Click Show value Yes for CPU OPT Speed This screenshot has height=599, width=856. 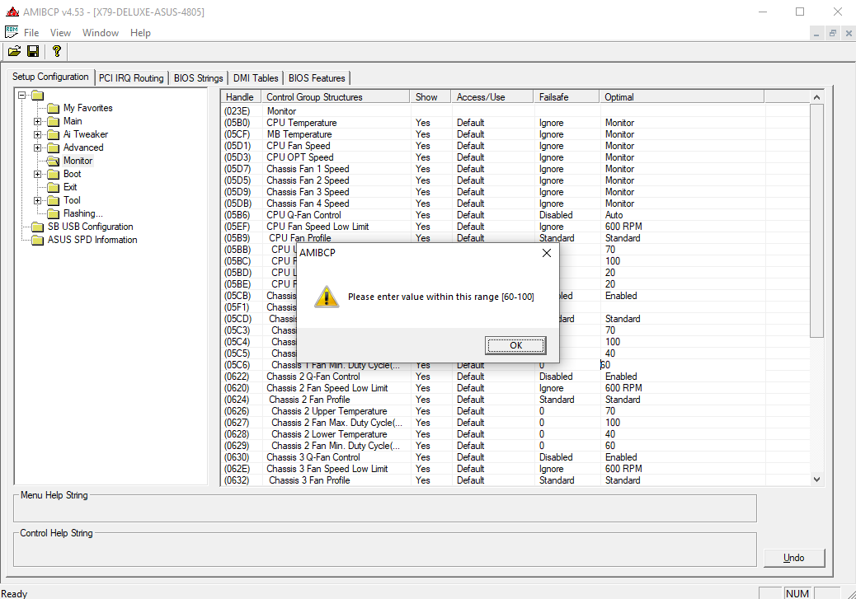(422, 157)
